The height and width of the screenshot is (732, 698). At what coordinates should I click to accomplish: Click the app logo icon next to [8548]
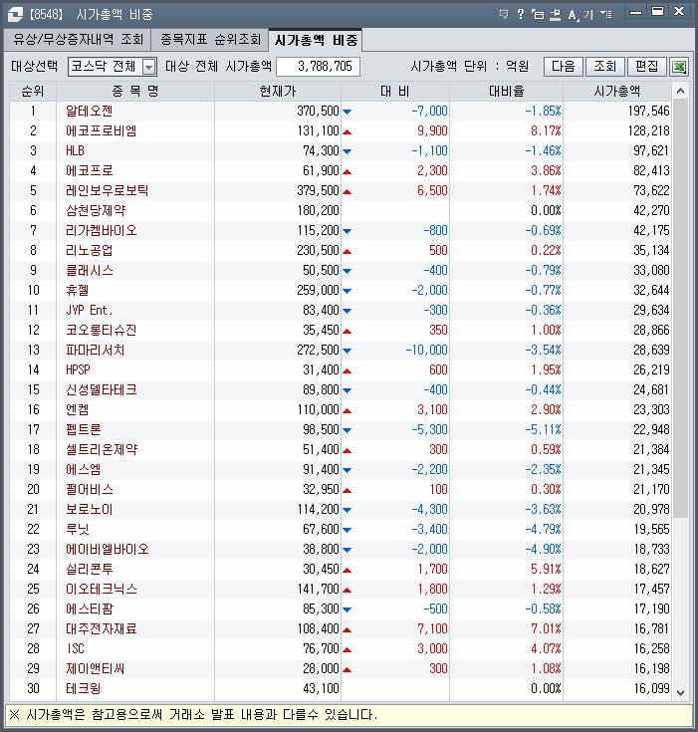tap(15, 15)
